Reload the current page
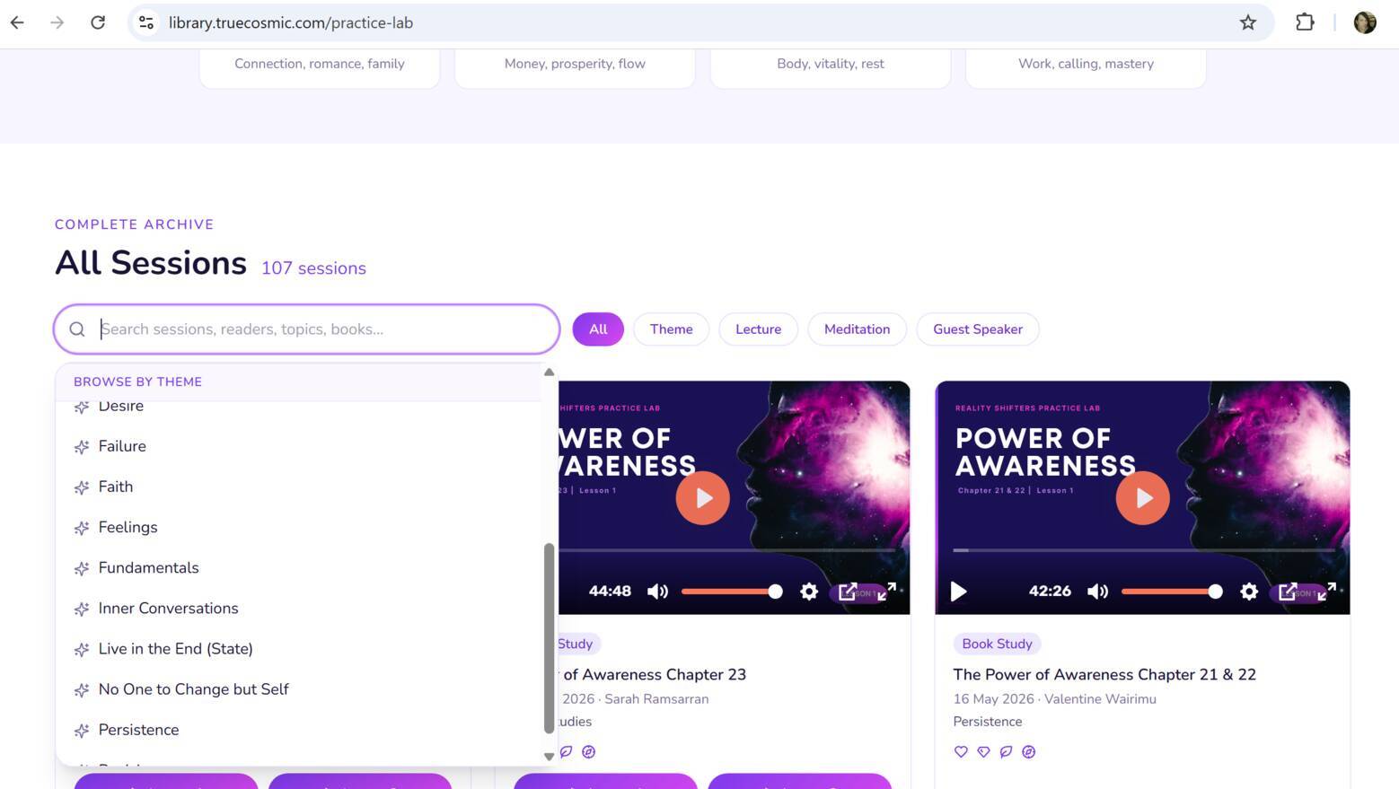Image resolution: width=1399 pixels, height=789 pixels. click(98, 22)
